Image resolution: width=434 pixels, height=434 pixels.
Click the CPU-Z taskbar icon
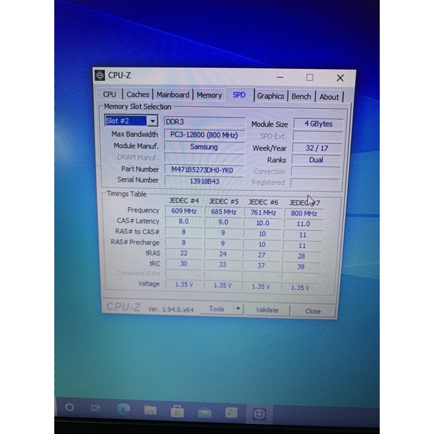[259, 414]
